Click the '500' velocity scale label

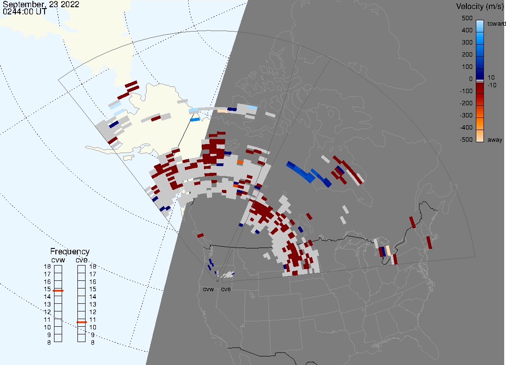click(x=467, y=18)
